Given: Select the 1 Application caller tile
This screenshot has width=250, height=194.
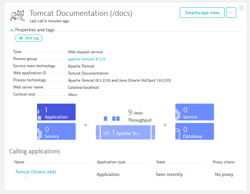Looking at the screenshot, I should click(x=56, y=112).
